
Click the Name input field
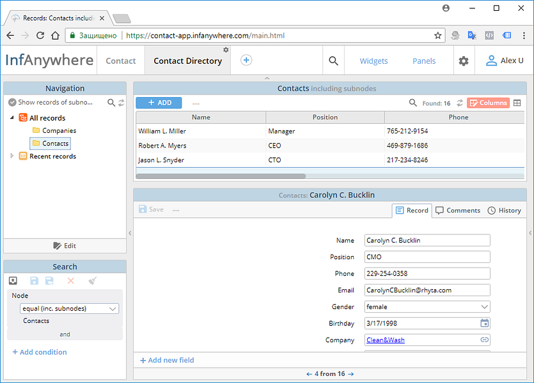pyautogui.click(x=427, y=240)
